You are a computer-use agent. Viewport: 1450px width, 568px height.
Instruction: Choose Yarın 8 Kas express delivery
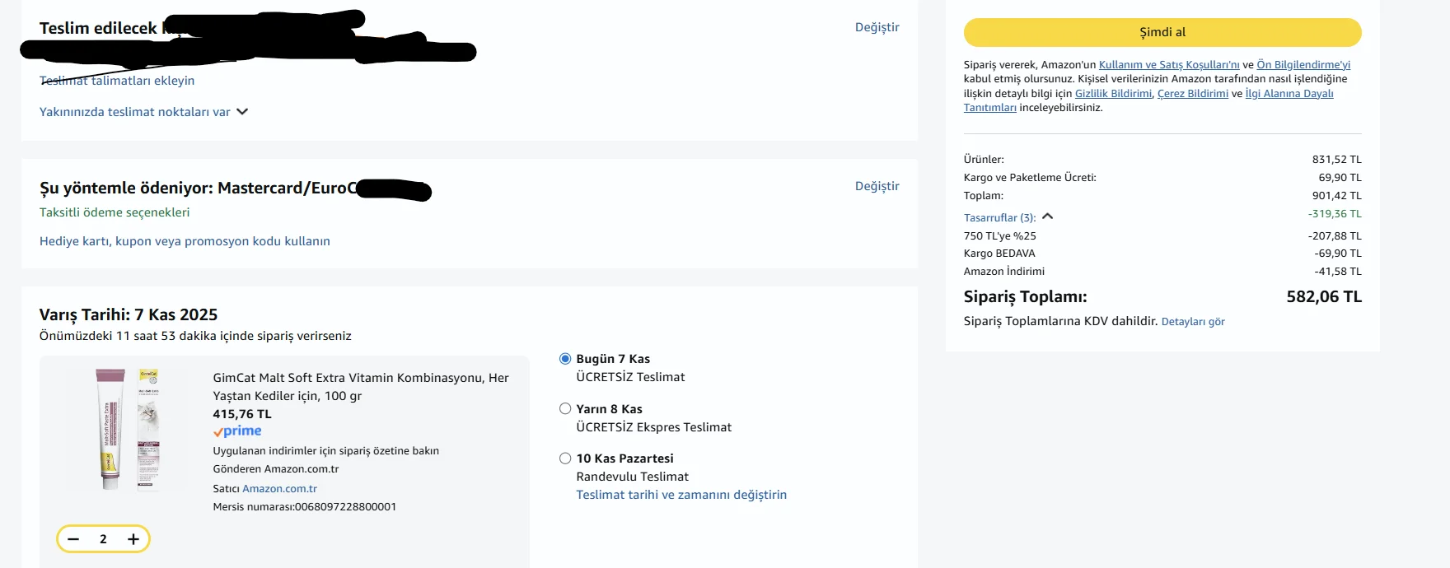coord(565,409)
